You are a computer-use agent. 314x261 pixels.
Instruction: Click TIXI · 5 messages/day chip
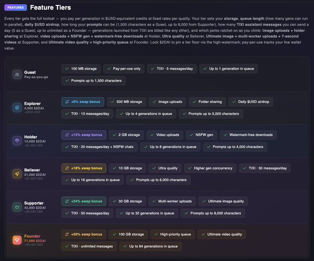click(172, 69)
